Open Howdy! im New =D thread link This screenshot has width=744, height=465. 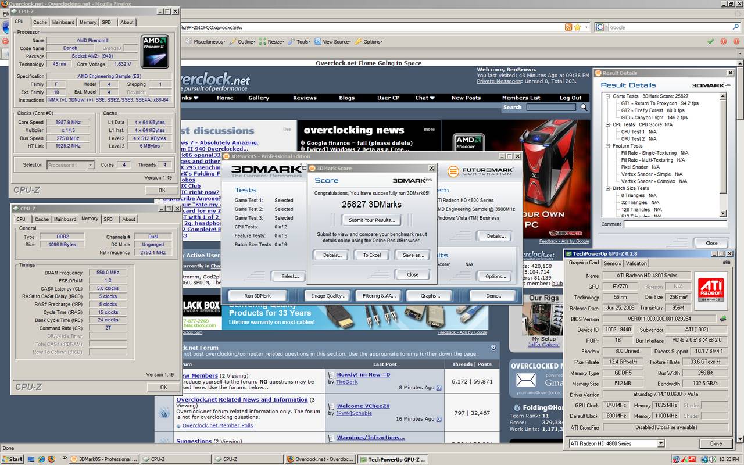(x=363, y=375)
